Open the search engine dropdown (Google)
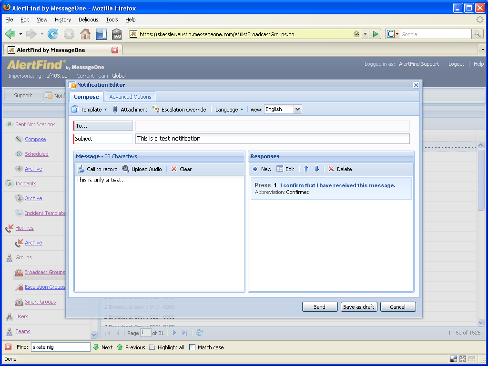 [393, 34]
